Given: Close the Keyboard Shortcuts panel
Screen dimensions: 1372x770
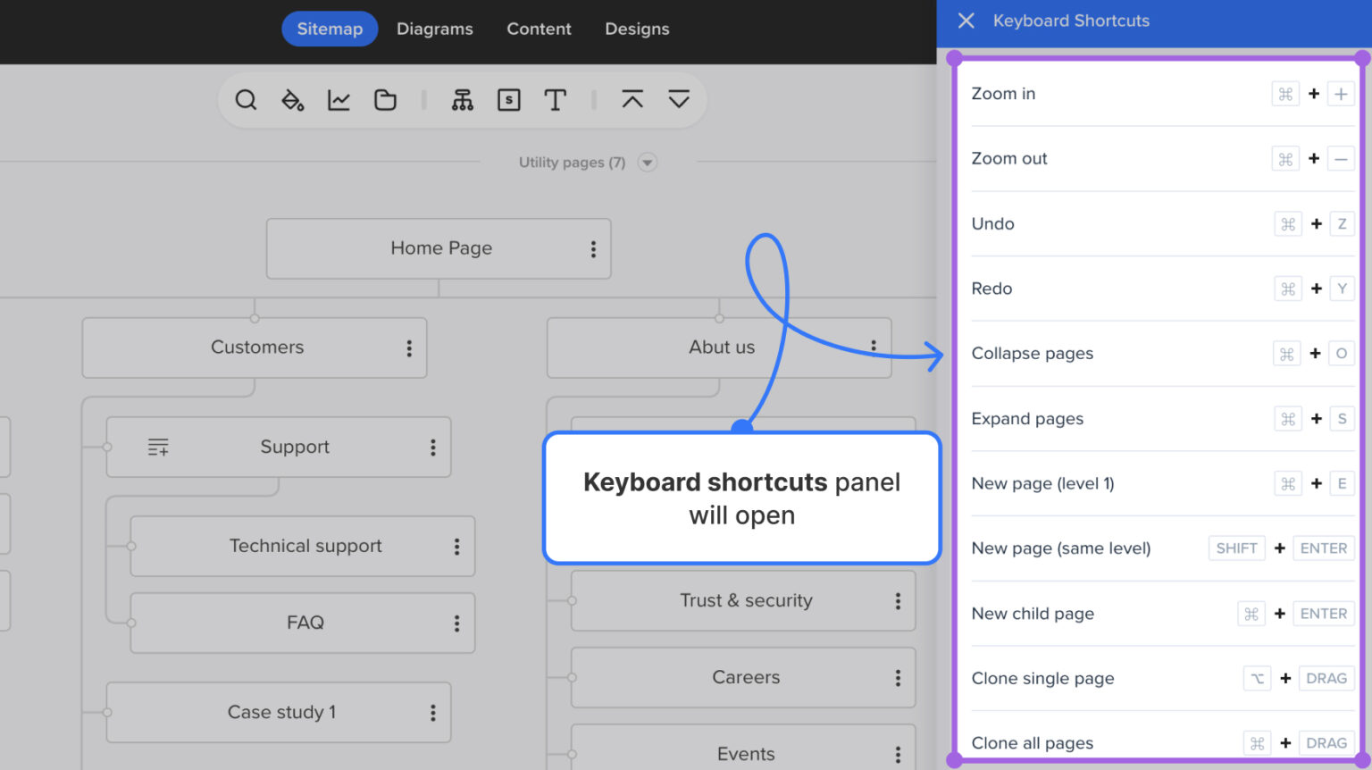Looking at the screenshot, I should pyautogui.click(x=966, y=21).
